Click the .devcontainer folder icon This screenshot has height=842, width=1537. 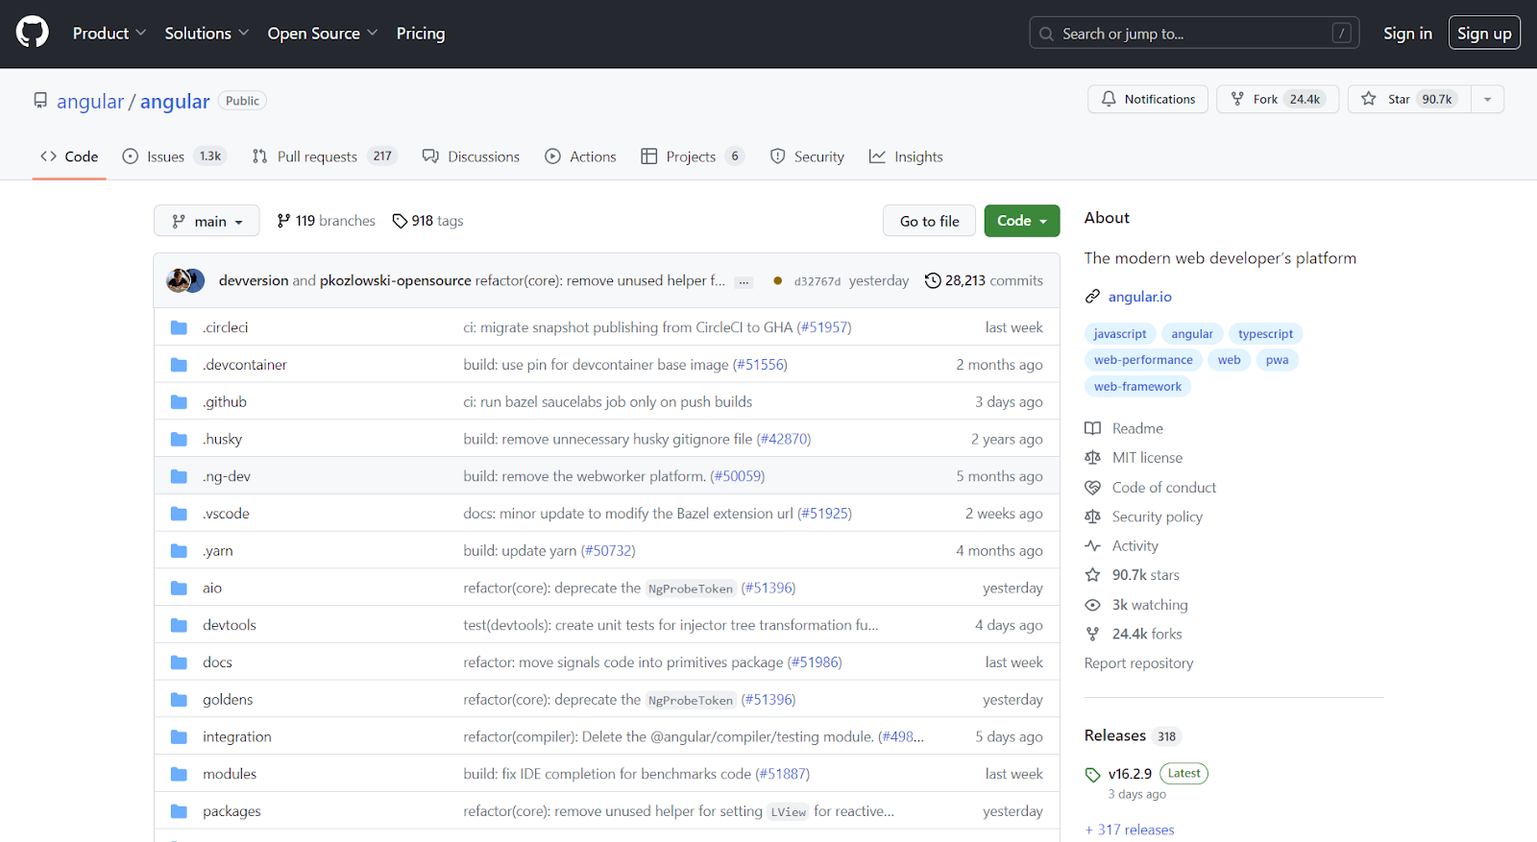coord(179,365)
